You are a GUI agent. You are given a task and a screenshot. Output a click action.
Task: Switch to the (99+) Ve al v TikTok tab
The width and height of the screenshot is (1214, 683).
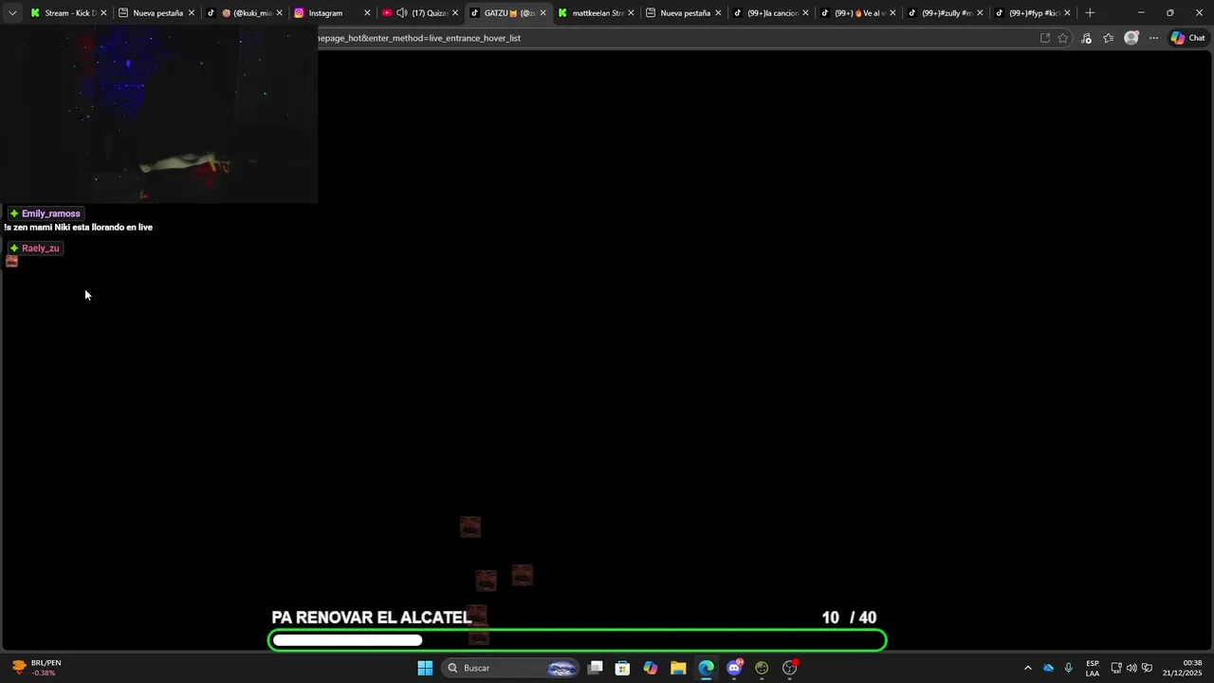click(857, 13)
